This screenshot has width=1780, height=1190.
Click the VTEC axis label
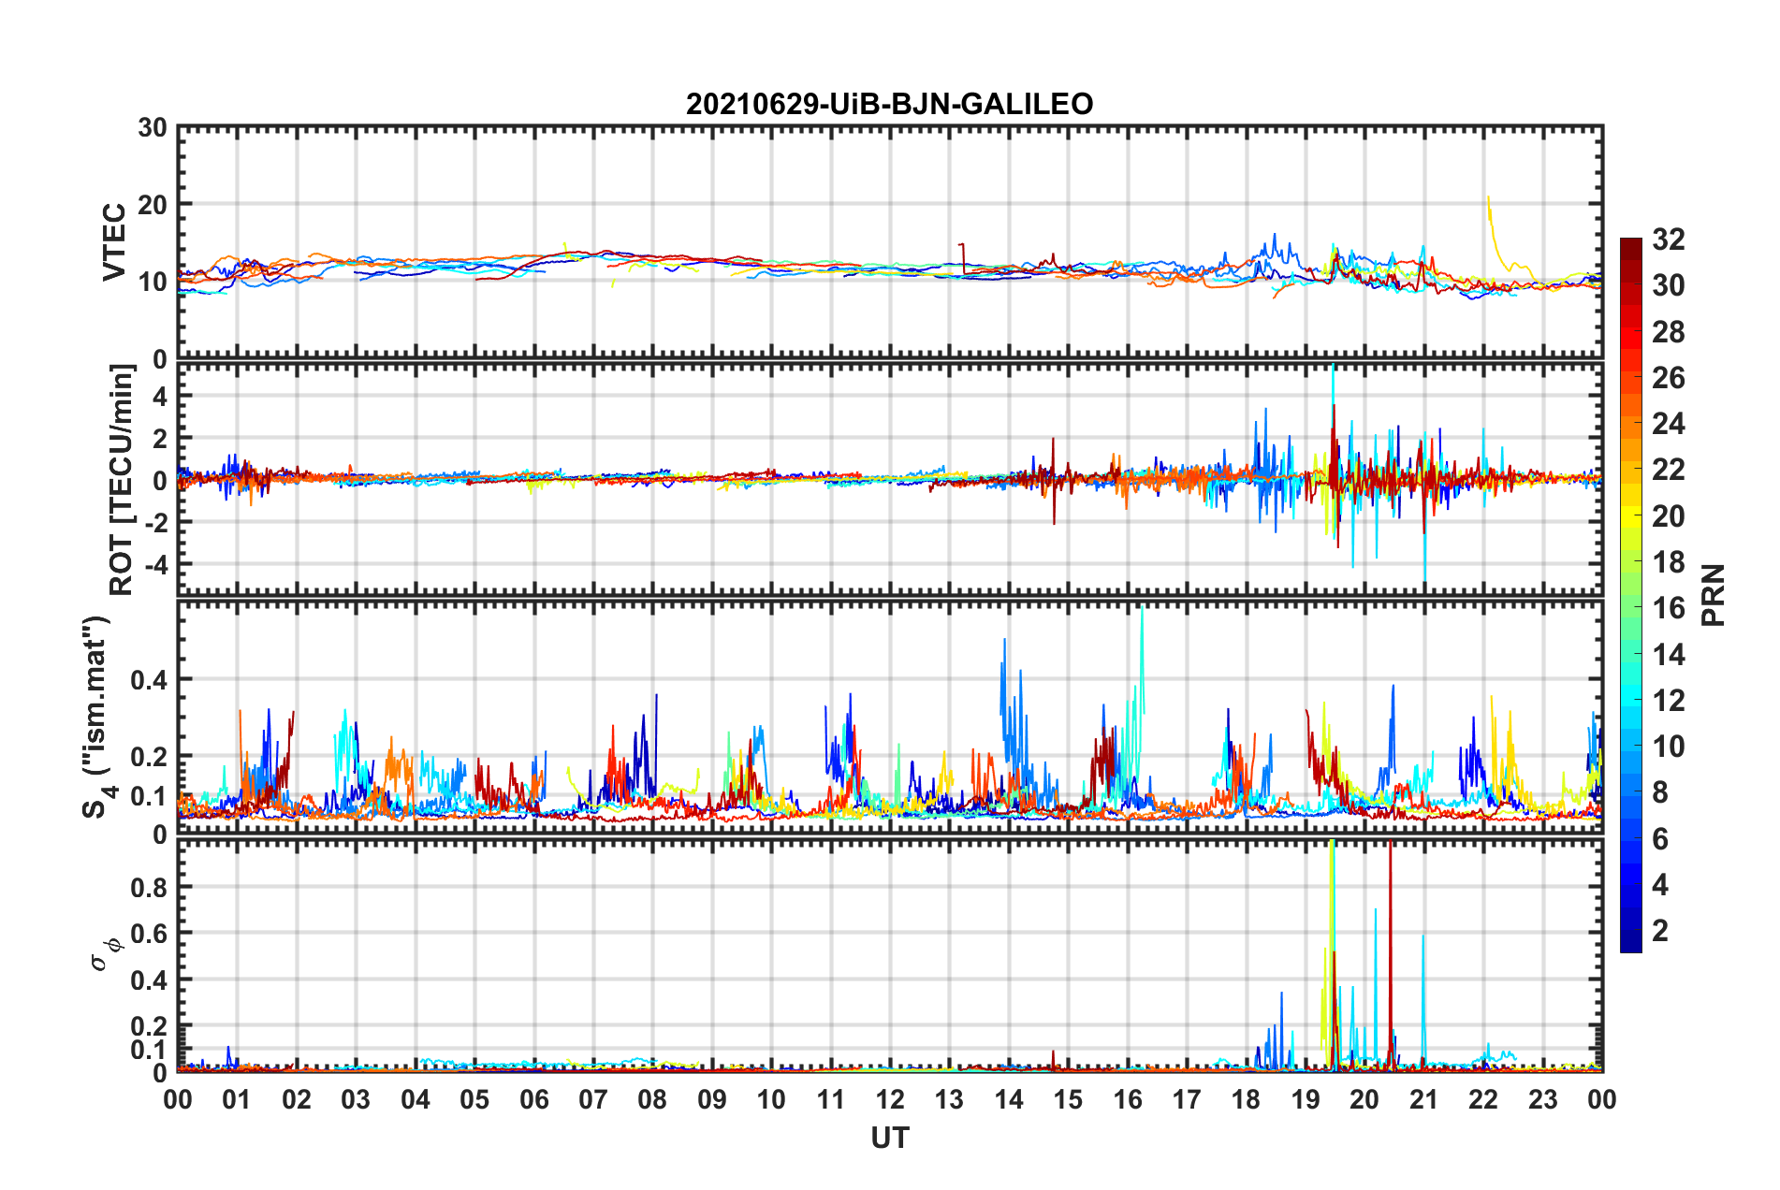pyautogui.click(x=114, y=242)
